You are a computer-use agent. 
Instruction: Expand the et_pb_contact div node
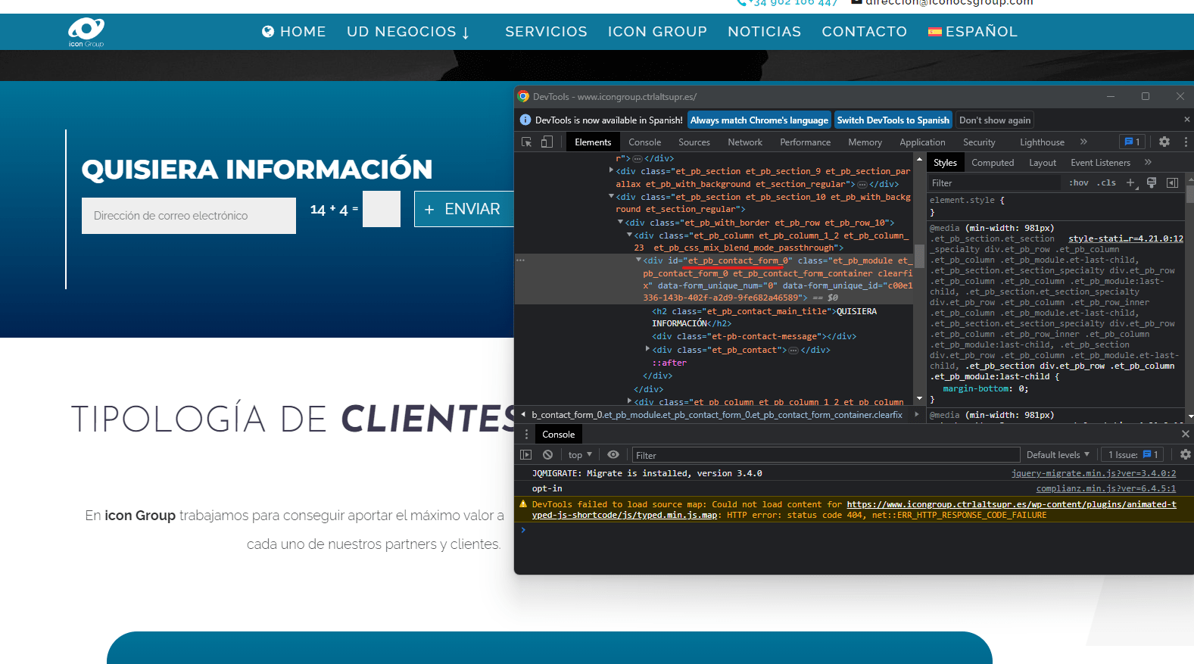point(648,349)
